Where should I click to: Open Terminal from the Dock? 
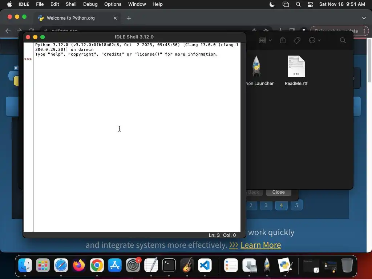click(x=169, y=265)
